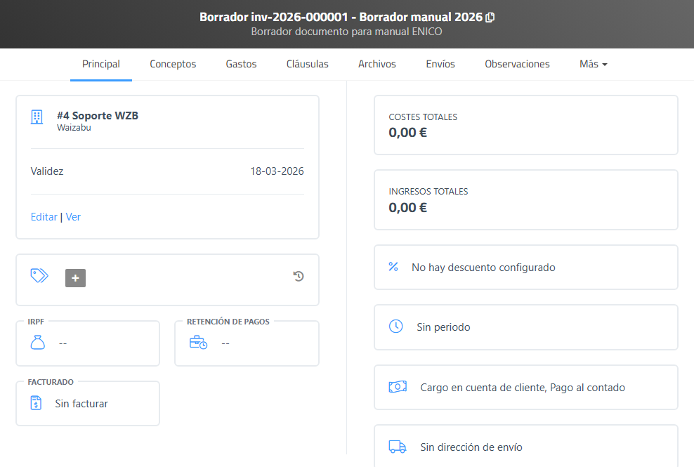Screen dimensions: 694x467
Task: Click the Facturado invoice document icon
Action: point(37,403)
